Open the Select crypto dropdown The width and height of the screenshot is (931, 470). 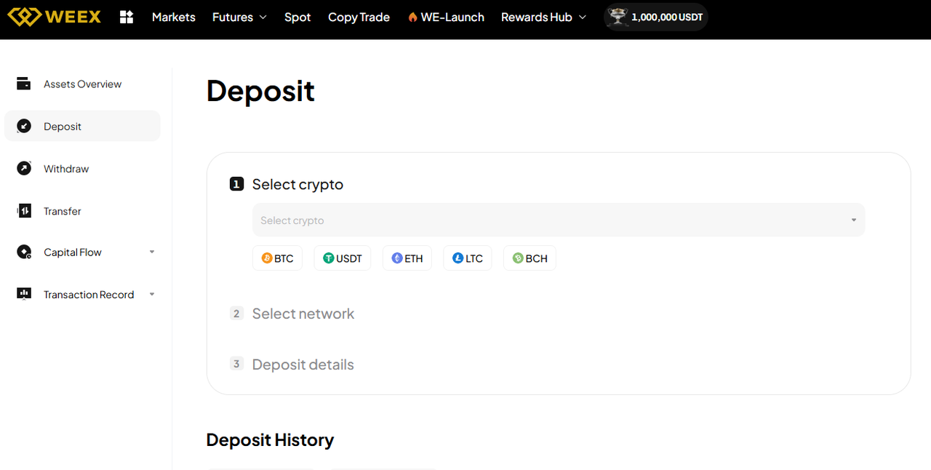[x=558, y=220]
